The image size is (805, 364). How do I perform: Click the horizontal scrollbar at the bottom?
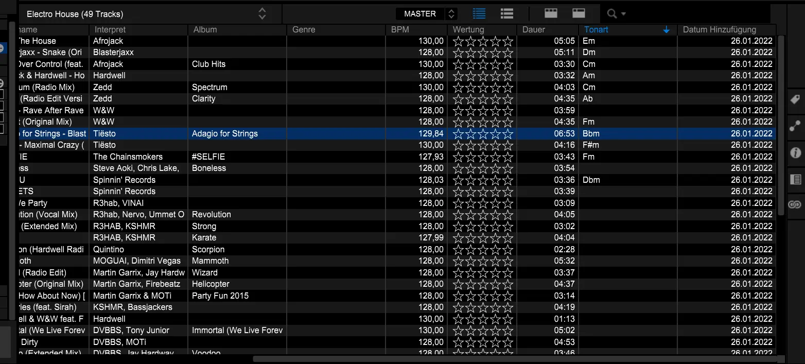(515, 359)
